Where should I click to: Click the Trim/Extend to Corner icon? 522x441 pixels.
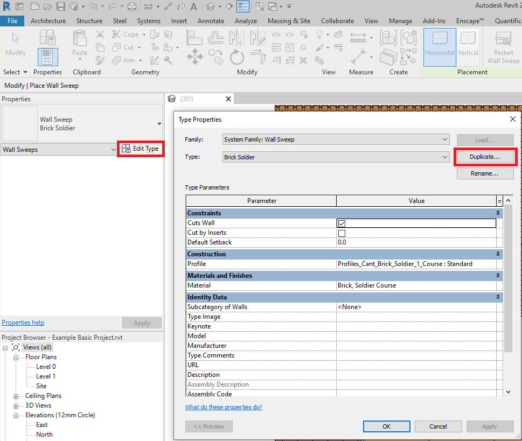click(x=257, y=57)
